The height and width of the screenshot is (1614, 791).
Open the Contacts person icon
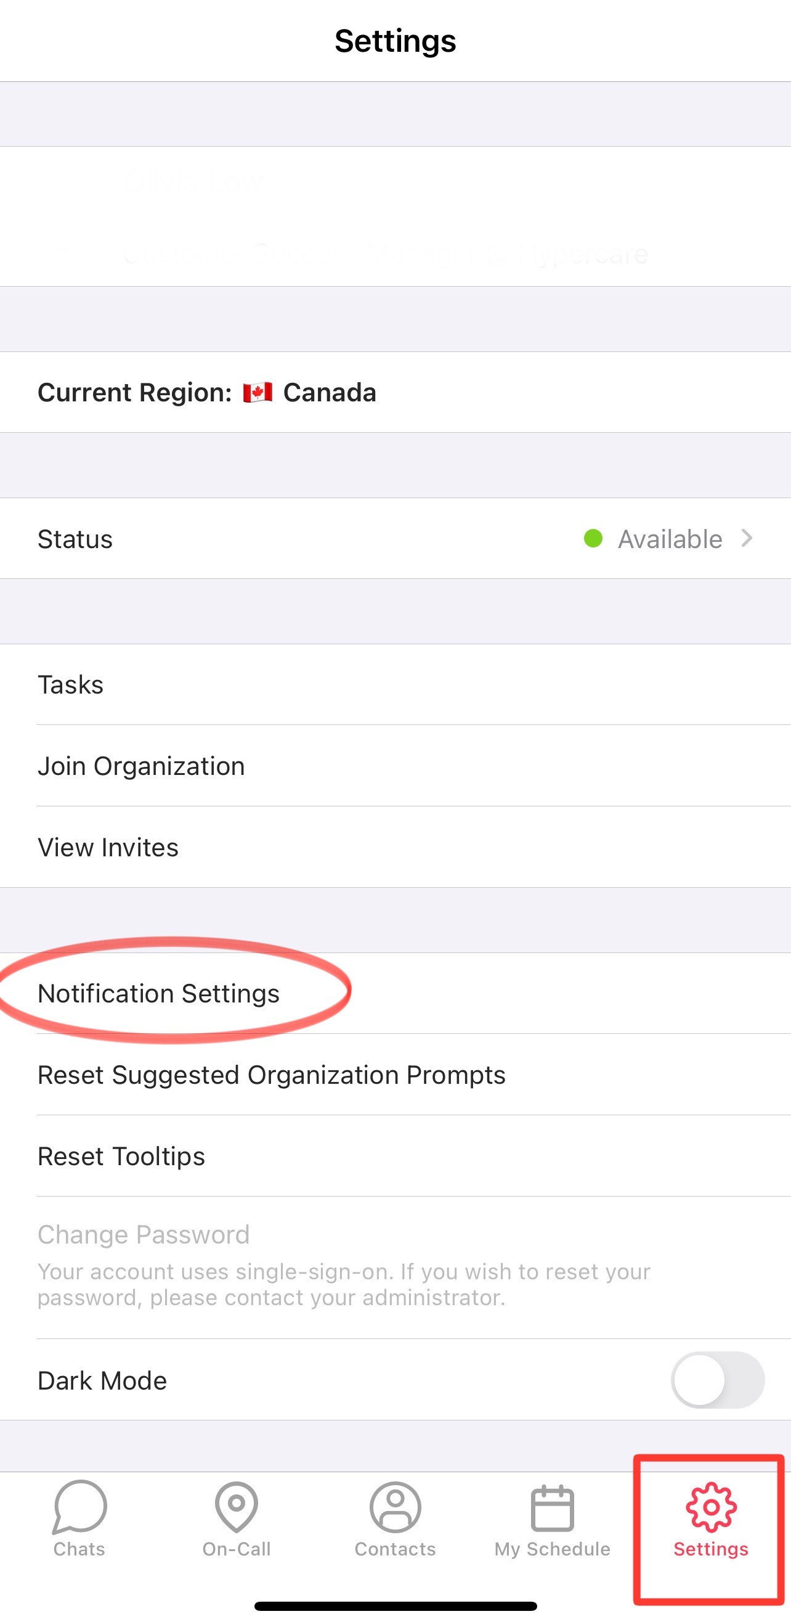[x=395, y=1507]
